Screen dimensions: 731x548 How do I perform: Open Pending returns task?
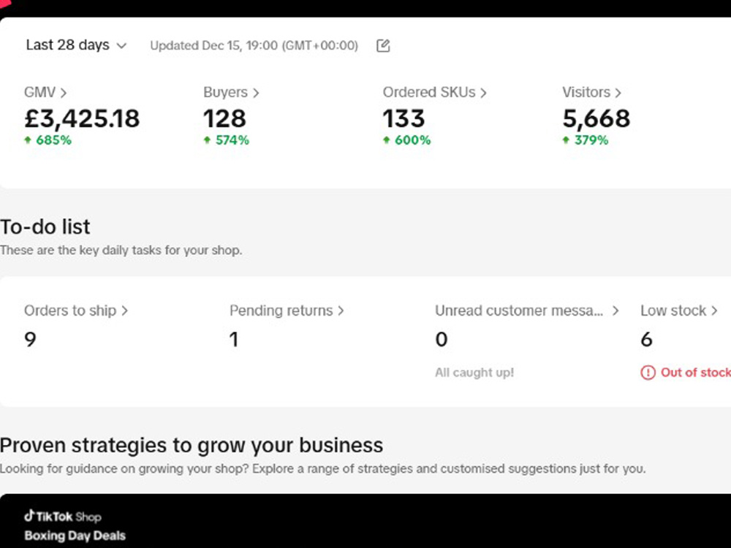coord(287,311)
